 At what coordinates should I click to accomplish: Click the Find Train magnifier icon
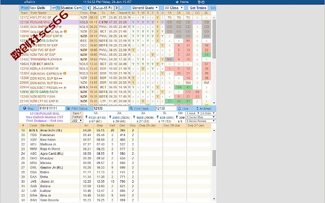pyautogui.click(x=131, y=108)
